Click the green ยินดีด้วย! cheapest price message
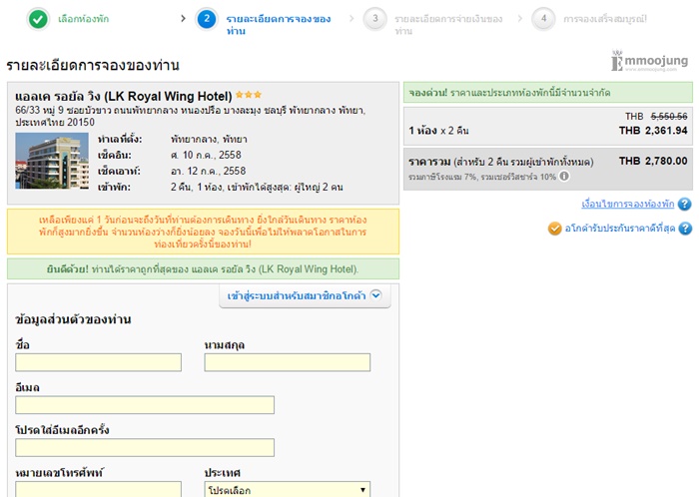The height and width of the screenshot is (497, 699). 203,269
